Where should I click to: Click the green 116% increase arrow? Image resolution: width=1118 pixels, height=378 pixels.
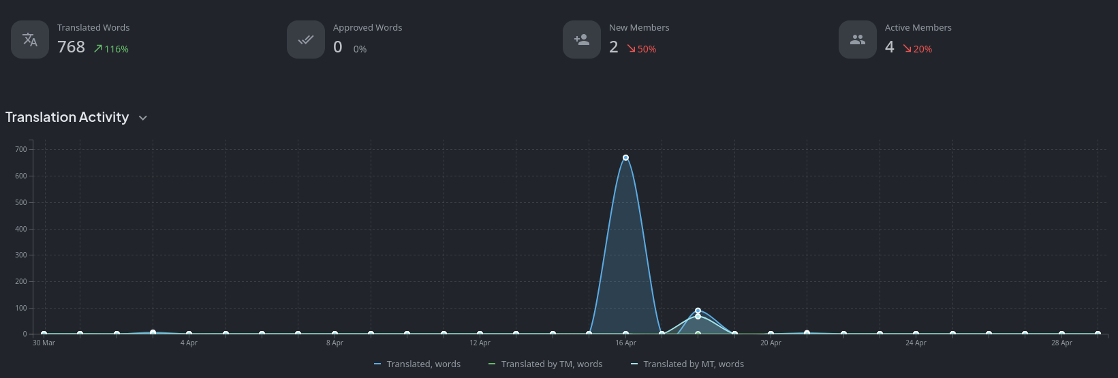pyautogui.click(x=98, y=48)
